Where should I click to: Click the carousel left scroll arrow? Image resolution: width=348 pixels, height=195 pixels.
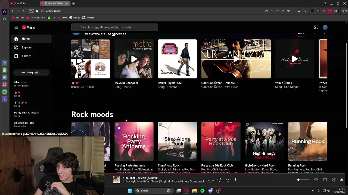click(x=72, y=93)
